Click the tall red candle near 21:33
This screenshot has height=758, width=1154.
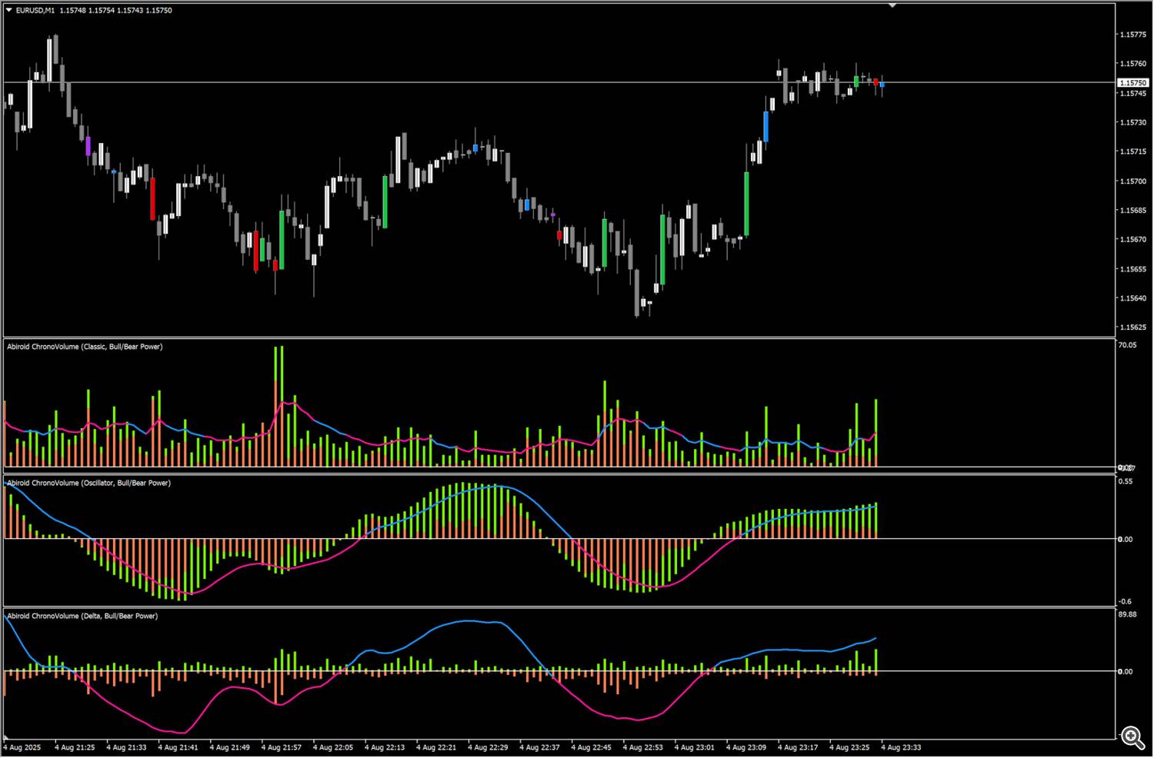click(152, 198)
